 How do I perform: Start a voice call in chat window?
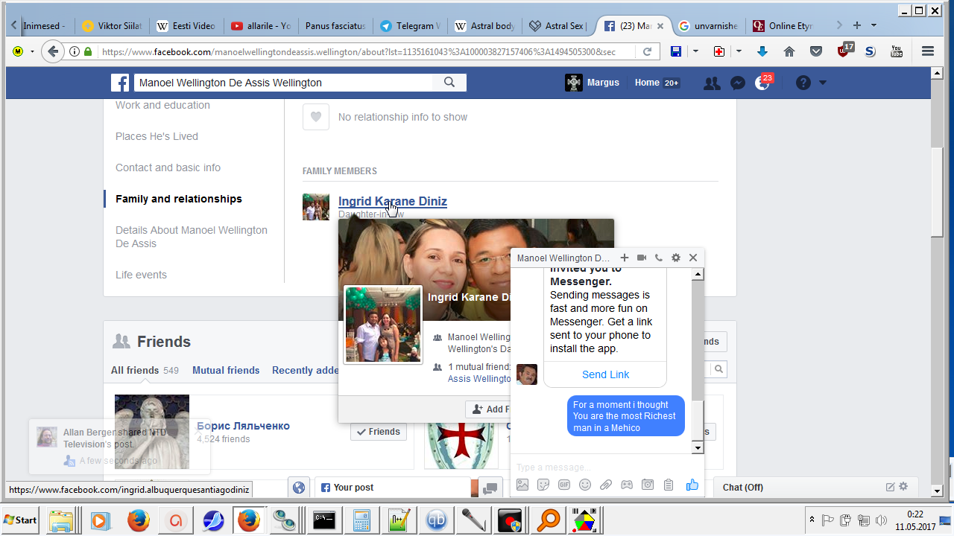click(658, 258)
